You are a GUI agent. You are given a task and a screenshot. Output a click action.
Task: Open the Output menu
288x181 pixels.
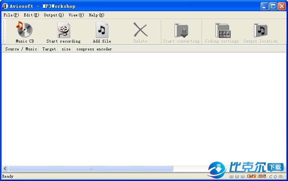[x=53, y=15]
